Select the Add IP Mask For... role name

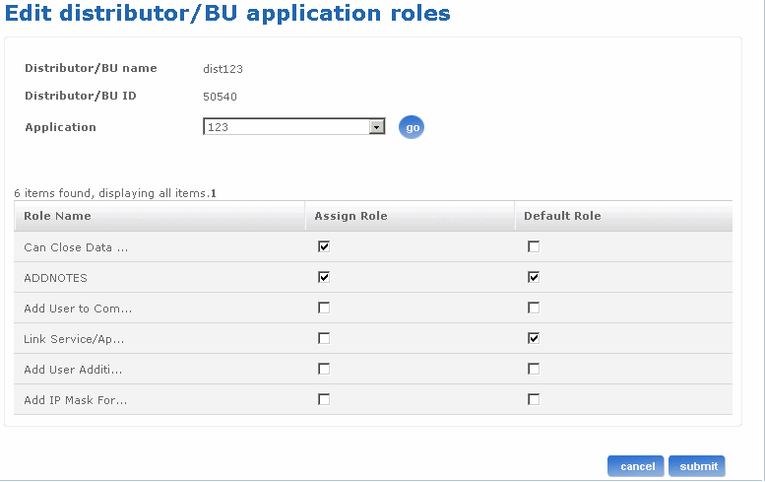(x=76, y=400)
